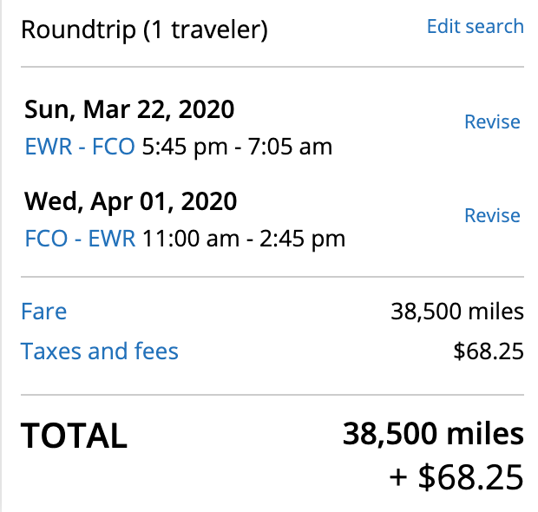Click the + $68.25 total amount
This screenshot has height=512, width=538.
(458, 476)
